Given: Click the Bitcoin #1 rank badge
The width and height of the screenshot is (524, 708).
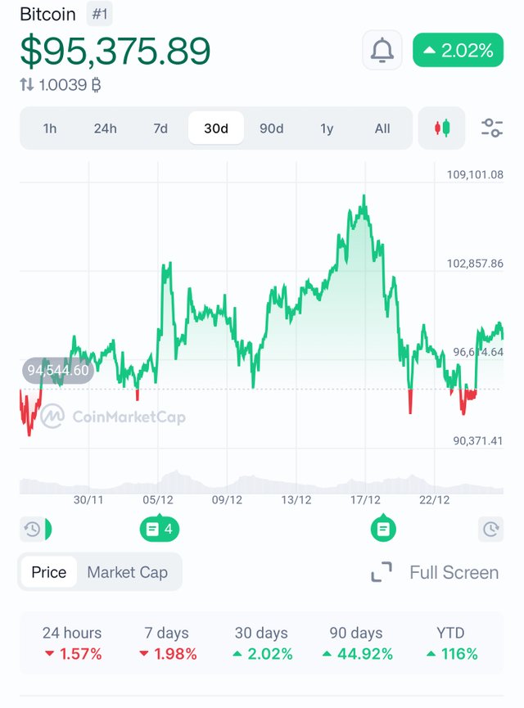Looking at the screenshot, I should [99, 14].
